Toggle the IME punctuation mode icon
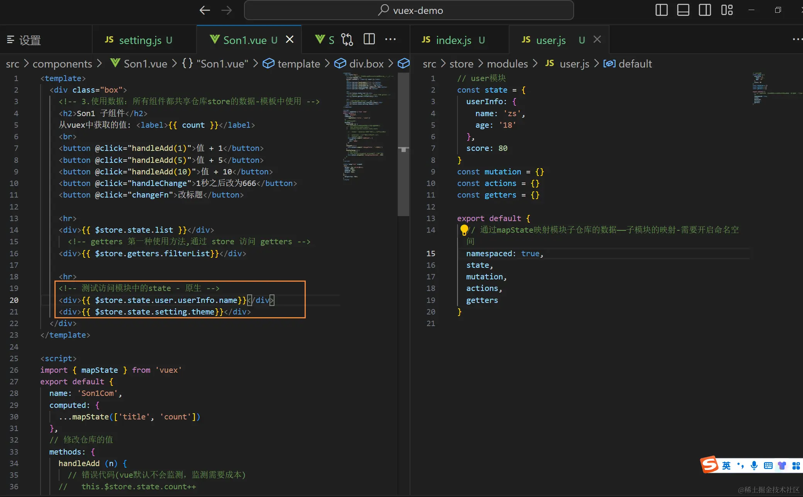This screenshot has width=803, height=497. pyautogui.click(x=740, y=465)
